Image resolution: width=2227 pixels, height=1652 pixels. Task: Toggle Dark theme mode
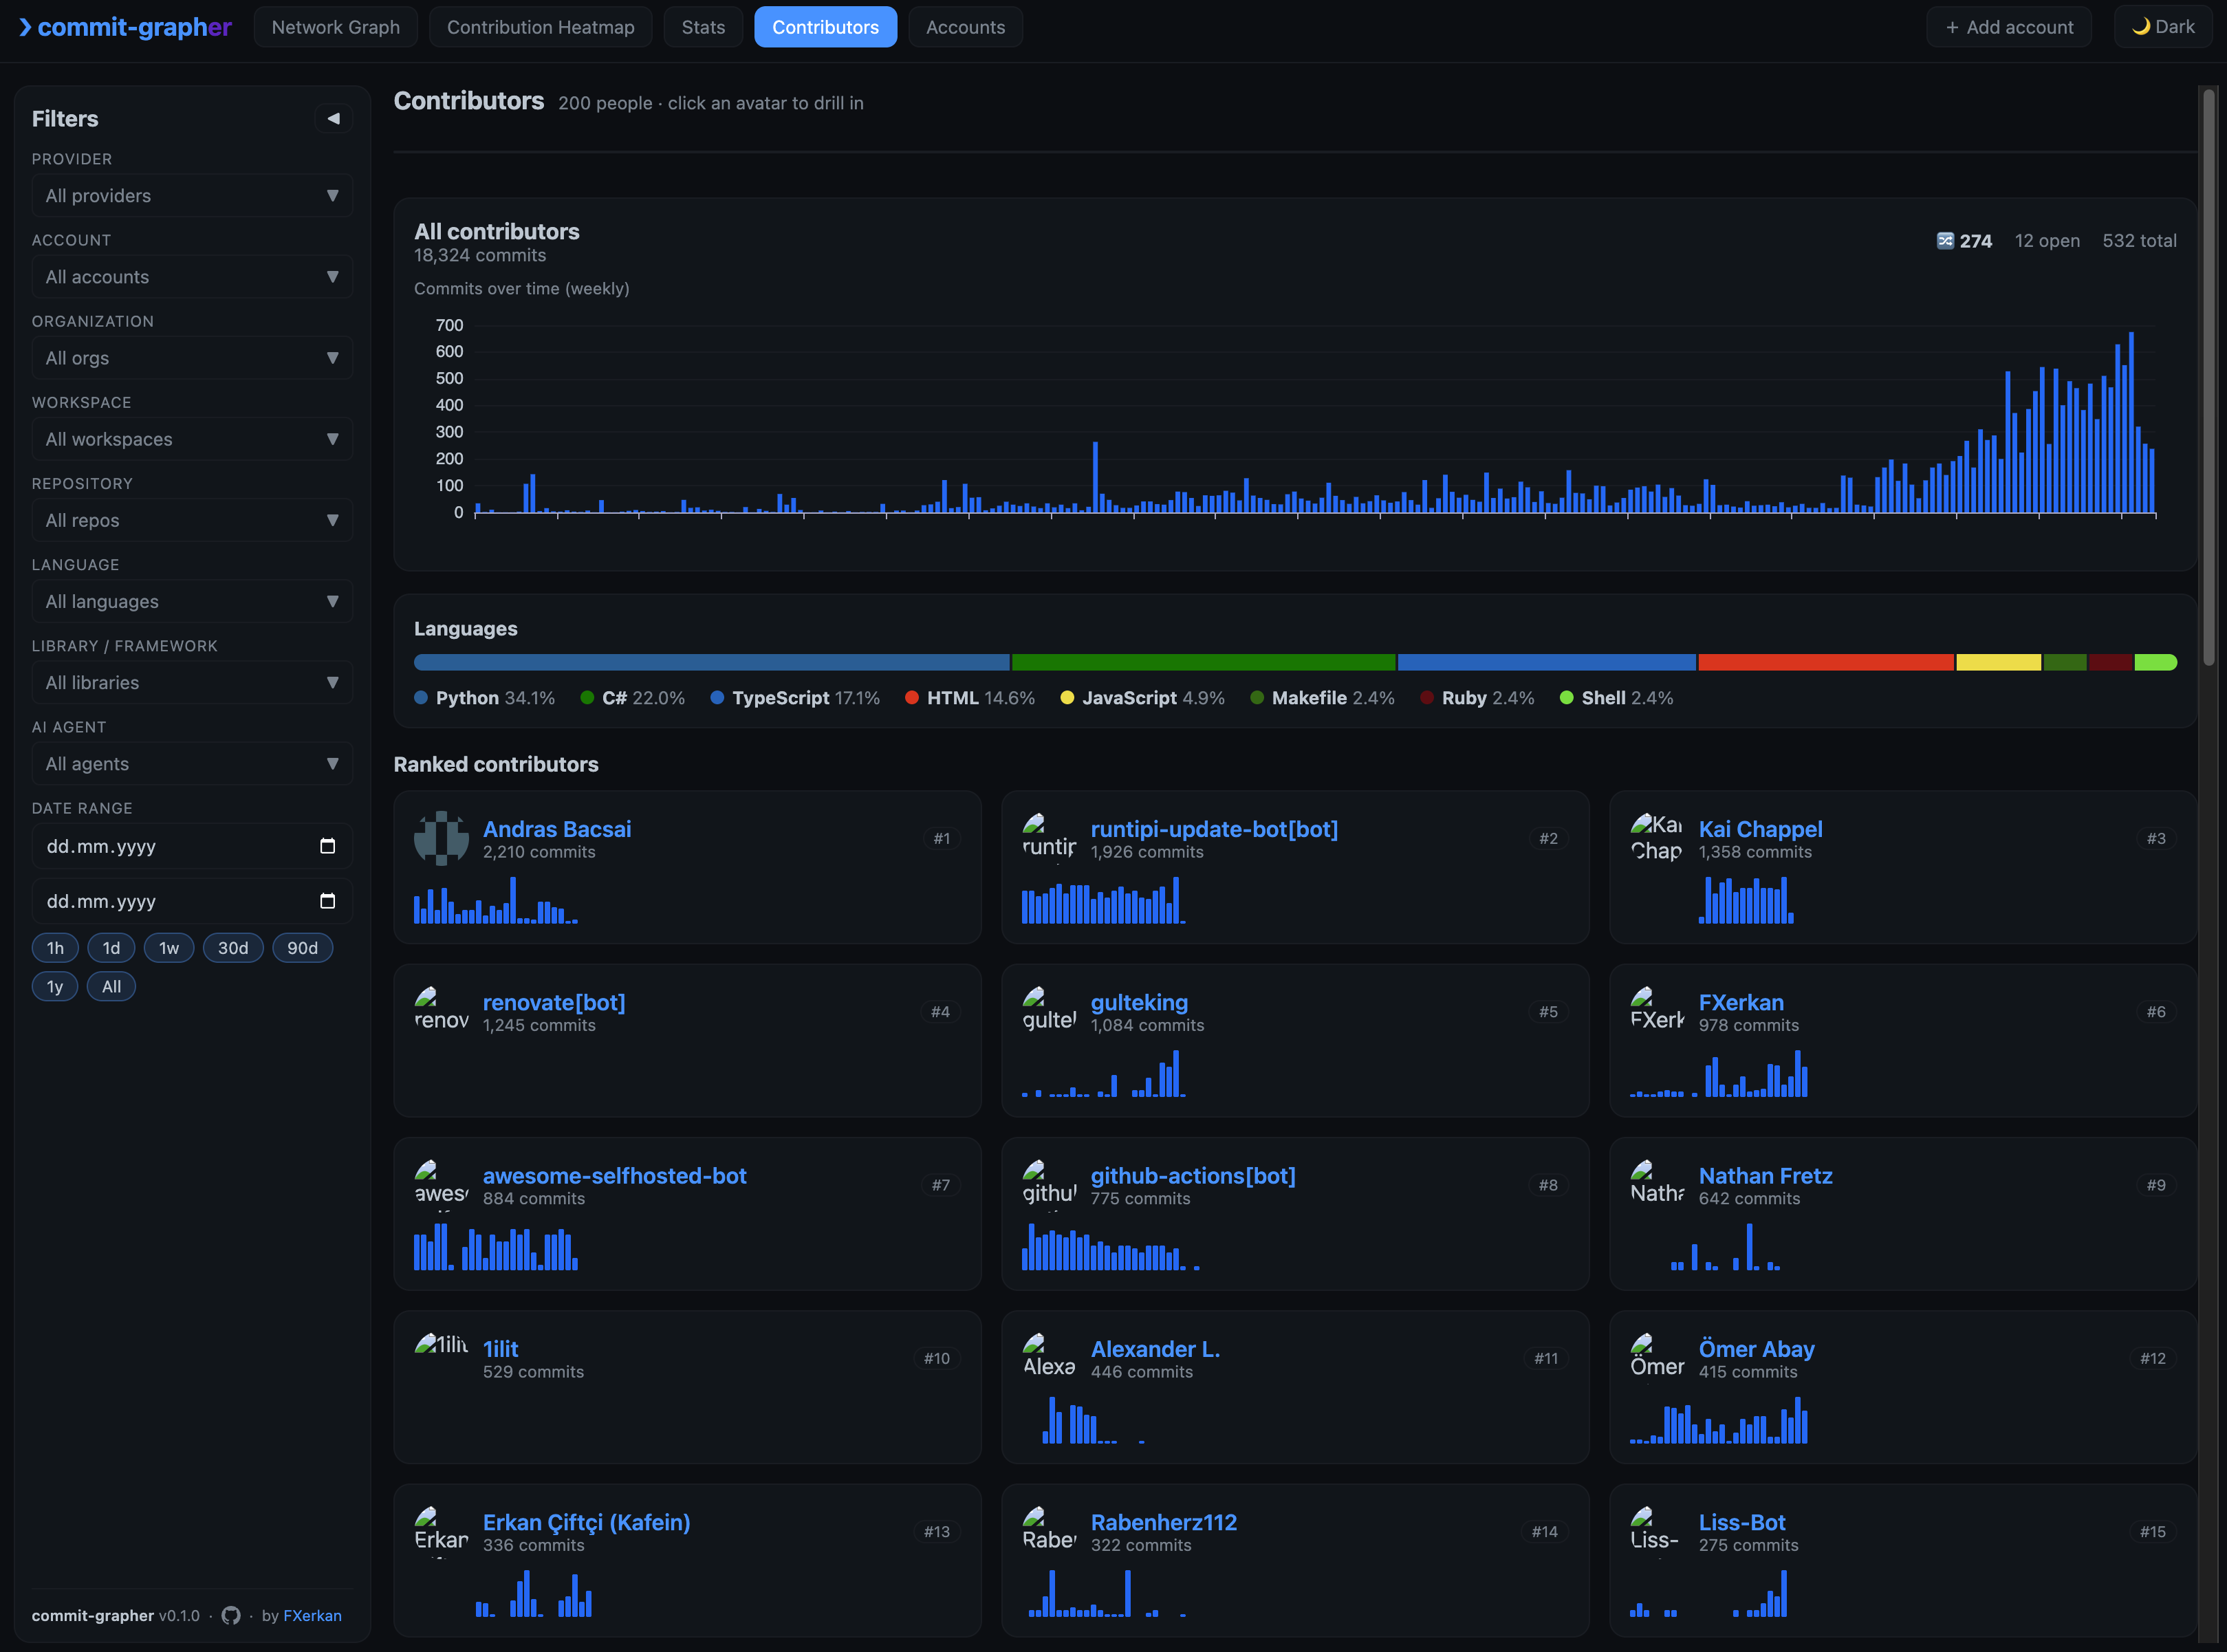pos(2162,27)
